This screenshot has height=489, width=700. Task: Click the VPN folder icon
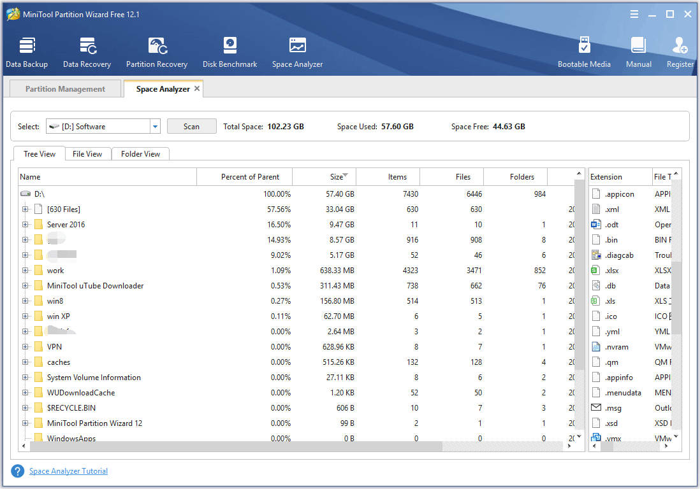39,346
